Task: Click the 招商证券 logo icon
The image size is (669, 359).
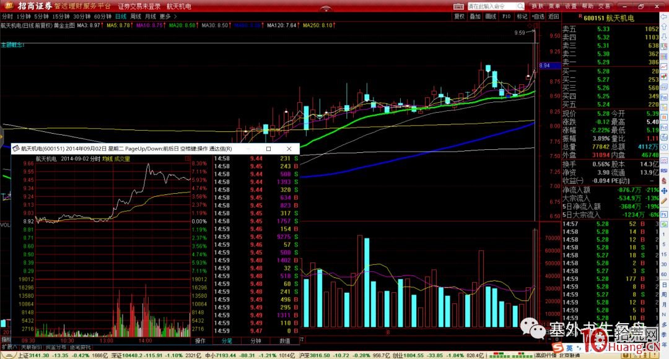Action: tap(9, 6)
